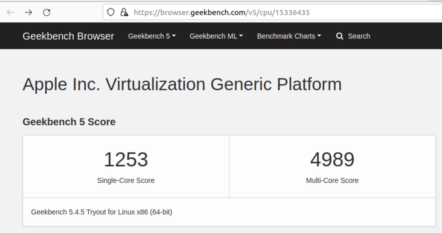Click the magnifier Search icon in navbar

coord(340,36)
